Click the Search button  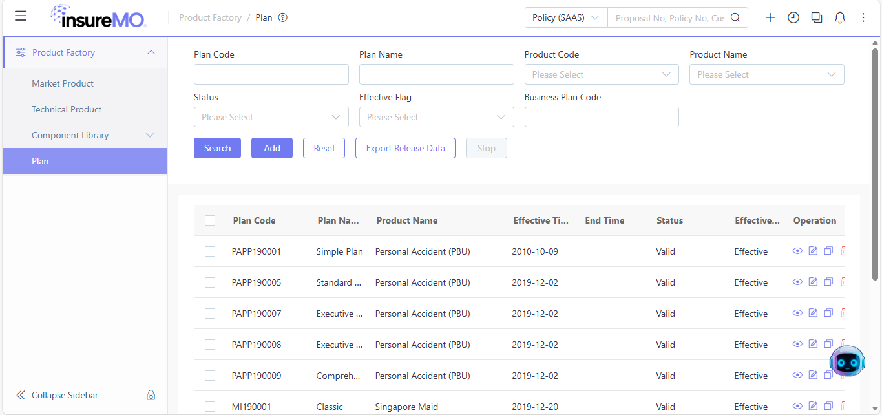[217, 148]
